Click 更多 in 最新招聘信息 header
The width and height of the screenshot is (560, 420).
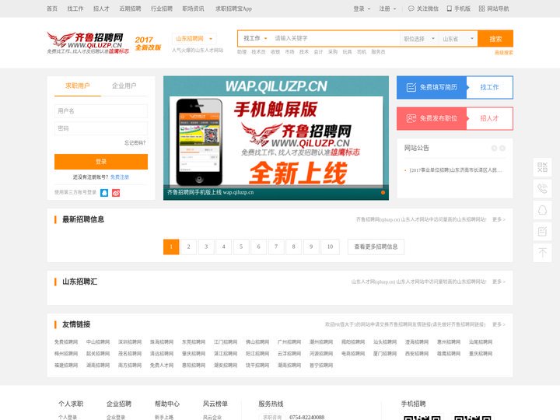(499, 219)
